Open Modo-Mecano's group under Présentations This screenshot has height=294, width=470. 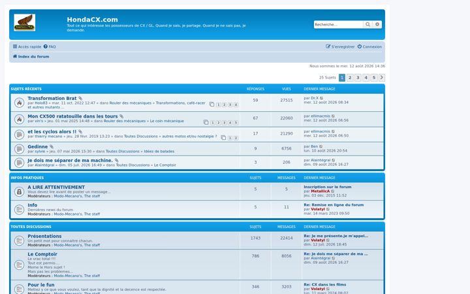point(68,246)
